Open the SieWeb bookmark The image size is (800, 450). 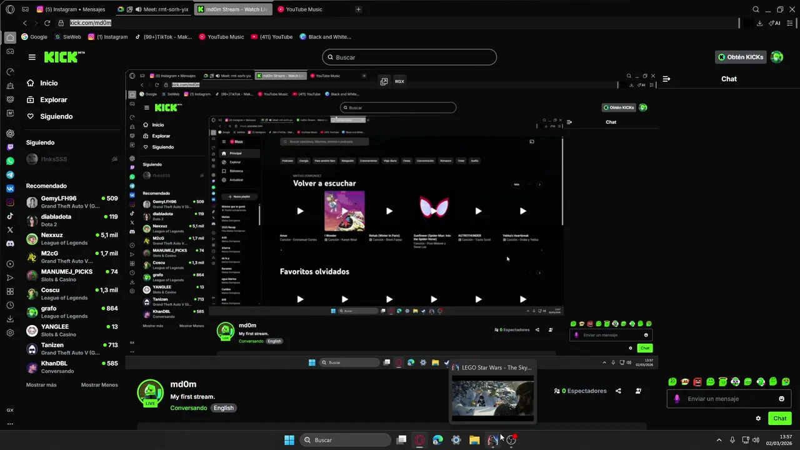[x=68, y=37]
